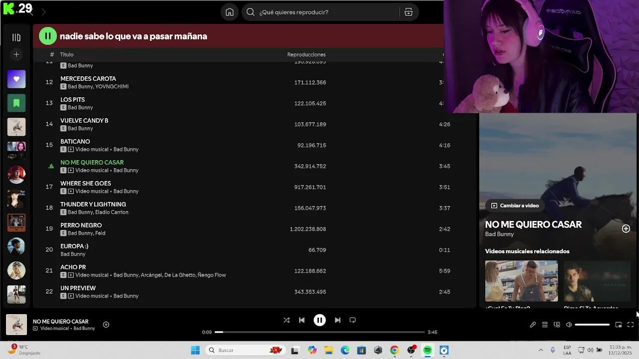The width and height of the screenshot is (639, 359).
Task: Open the YOVNGCHIMI artist link
Action: click(x=112, y=87)
